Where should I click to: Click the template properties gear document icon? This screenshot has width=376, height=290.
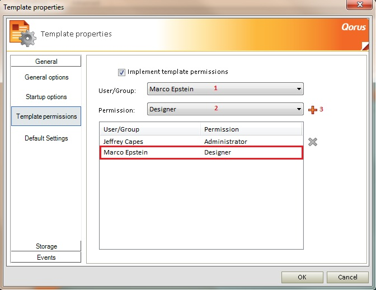tap(23, 34)
